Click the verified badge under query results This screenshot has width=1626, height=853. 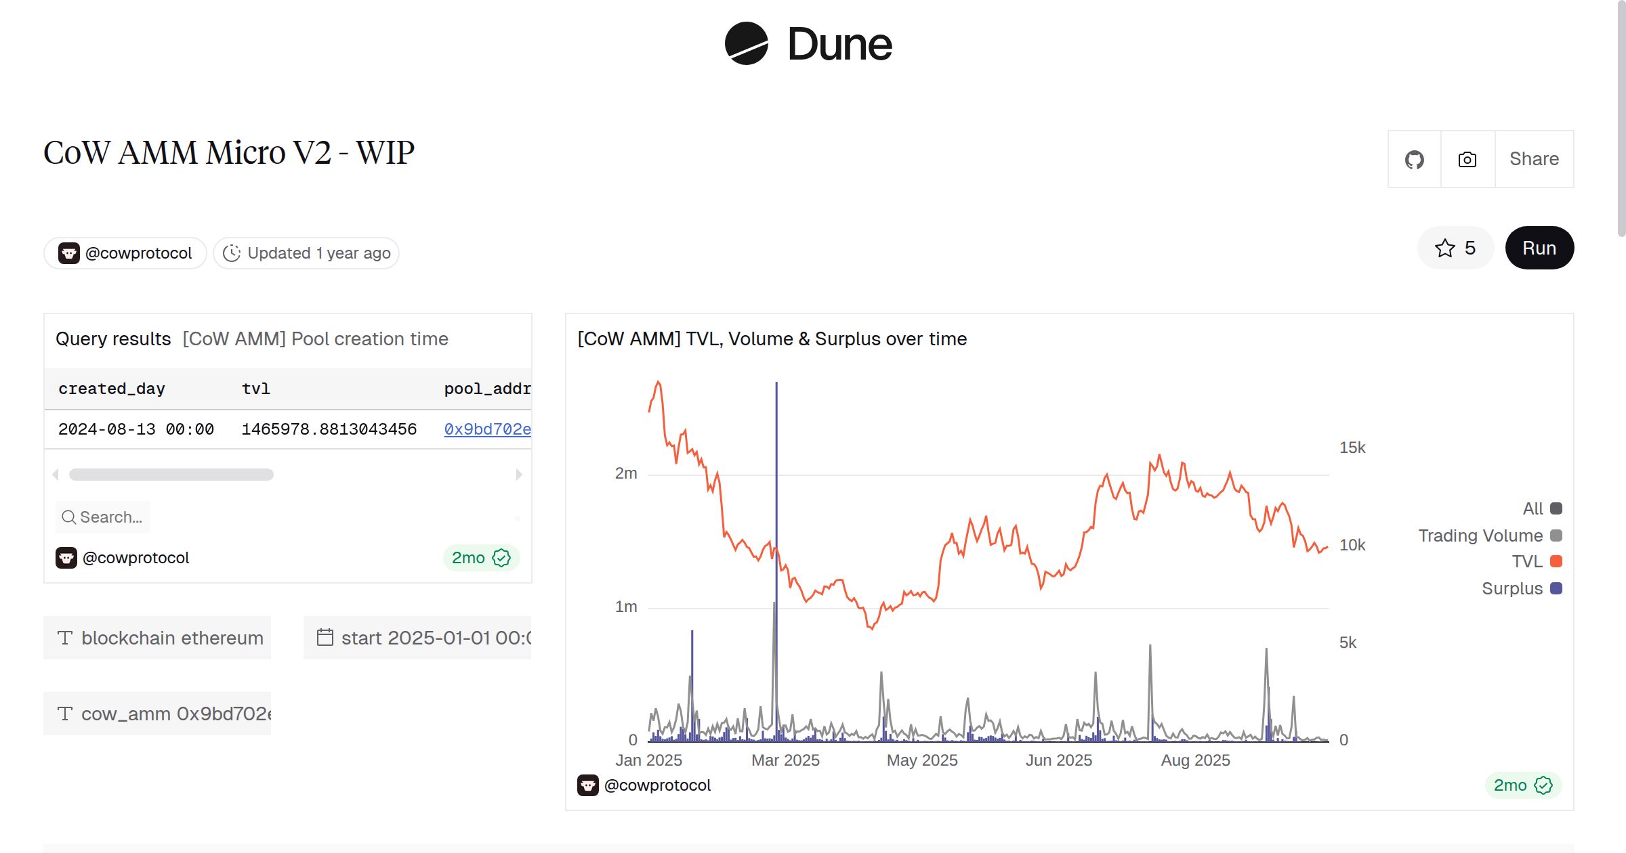pos(501,558)
